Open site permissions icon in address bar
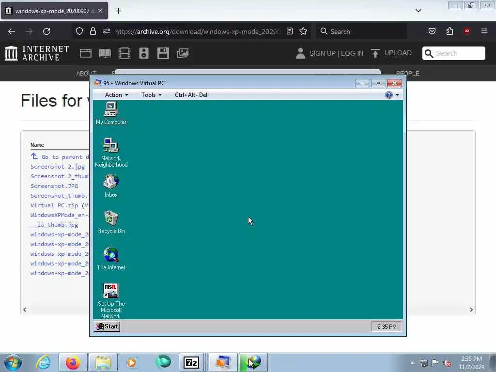 point(106,31)
